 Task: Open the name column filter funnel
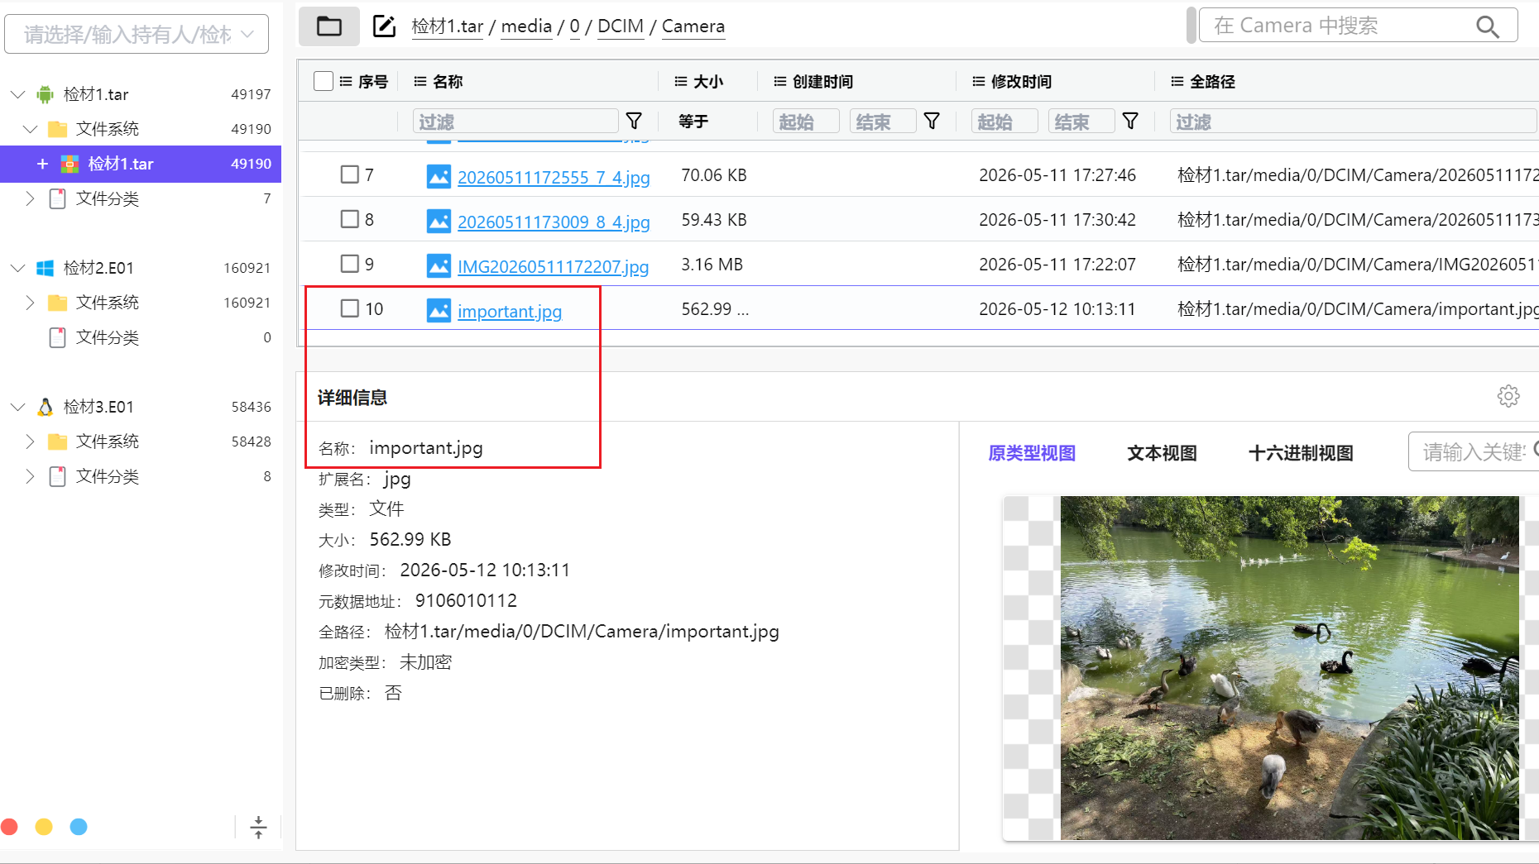[634, 122]
